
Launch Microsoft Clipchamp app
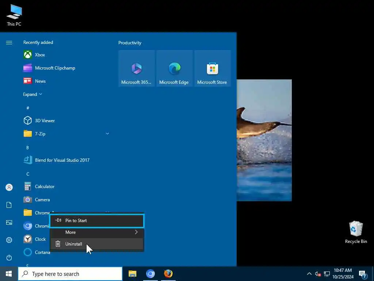click(67, 68)
